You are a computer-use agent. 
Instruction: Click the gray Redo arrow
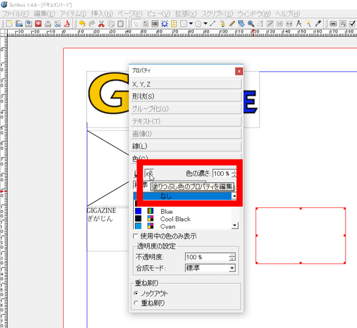tap(92, 24)
